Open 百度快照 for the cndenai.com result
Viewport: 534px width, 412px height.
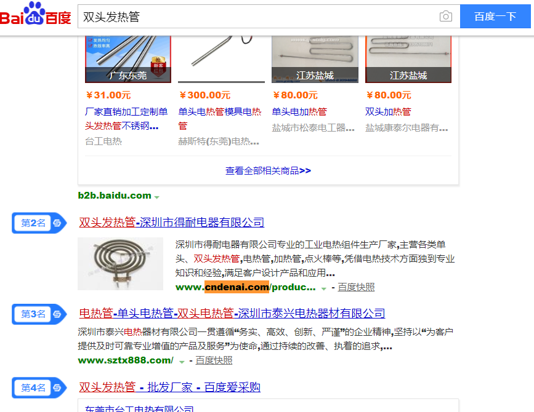[356, 287]
